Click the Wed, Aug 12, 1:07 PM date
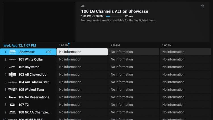213x120 pixels. (20, 45)
